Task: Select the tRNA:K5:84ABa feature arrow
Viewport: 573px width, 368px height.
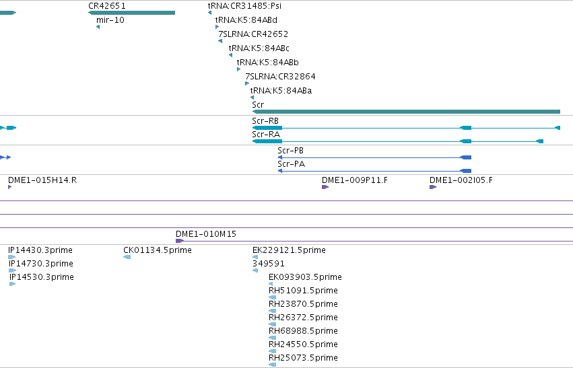Action: (x=252, y=98)
